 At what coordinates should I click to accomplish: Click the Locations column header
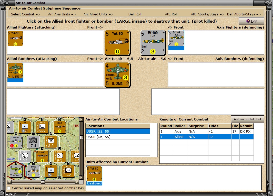click(x=118, y=126)
